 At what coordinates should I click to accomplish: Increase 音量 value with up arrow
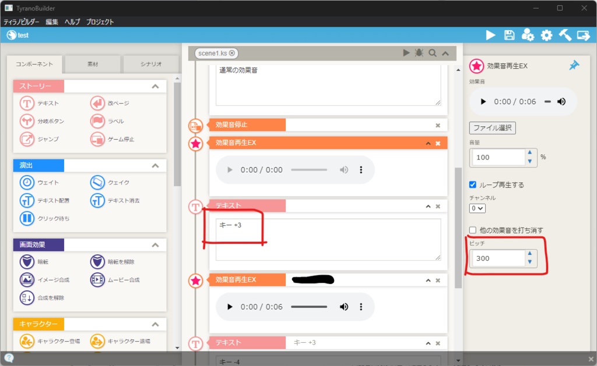[x=529, y=153]
